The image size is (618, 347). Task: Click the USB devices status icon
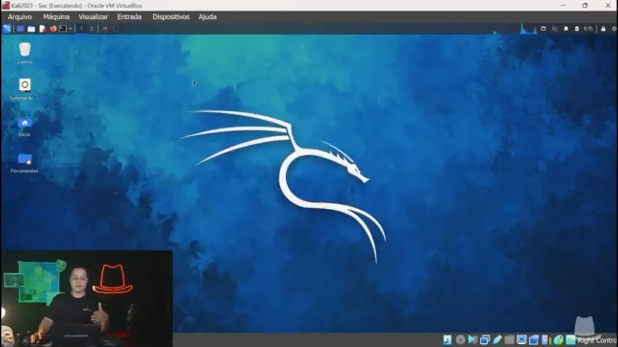click(497, 340)
